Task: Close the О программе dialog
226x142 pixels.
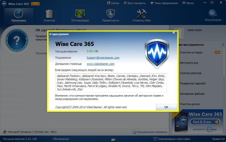Action: tap(174, 33)
